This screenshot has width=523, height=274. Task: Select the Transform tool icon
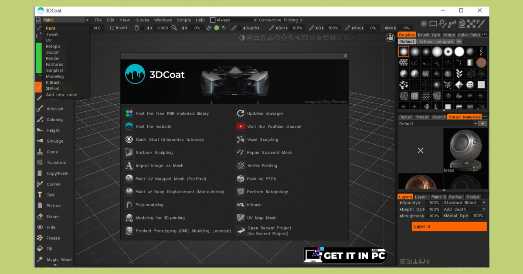pos(40,162)
